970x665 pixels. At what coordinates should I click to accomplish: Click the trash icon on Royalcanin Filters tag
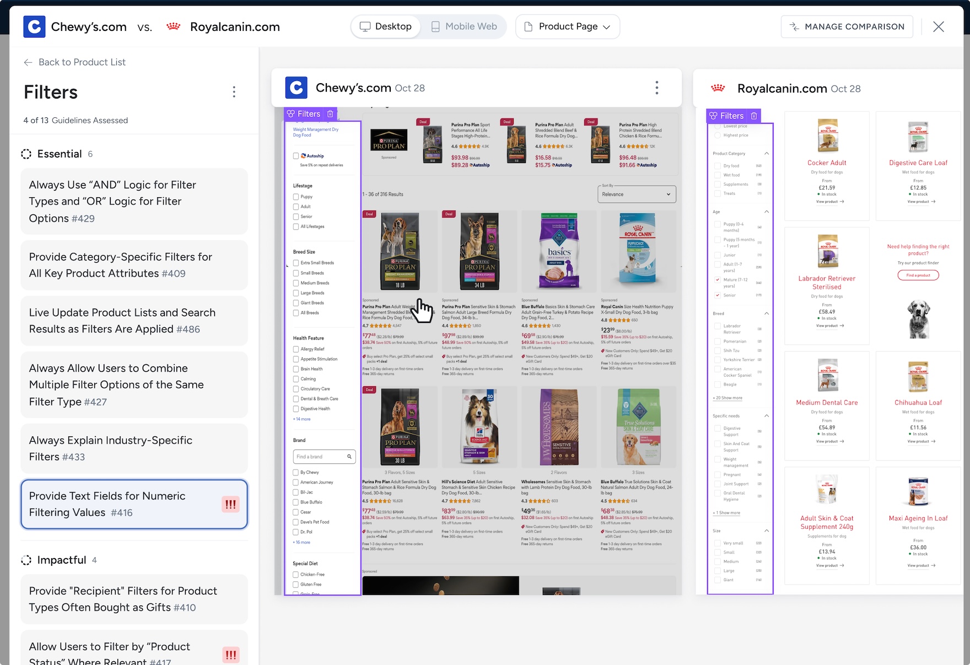click(x=754, y=116)
